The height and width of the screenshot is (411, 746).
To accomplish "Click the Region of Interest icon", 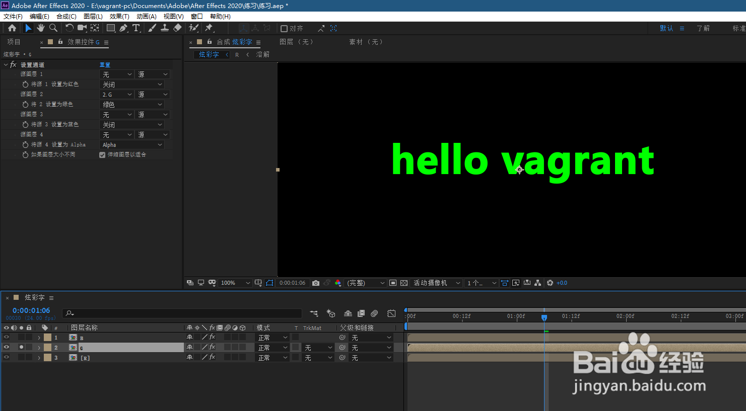I will [x=393, y=283].
